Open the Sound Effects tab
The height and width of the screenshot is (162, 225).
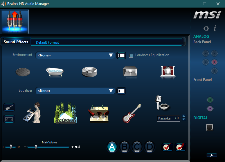pos(16,42)
